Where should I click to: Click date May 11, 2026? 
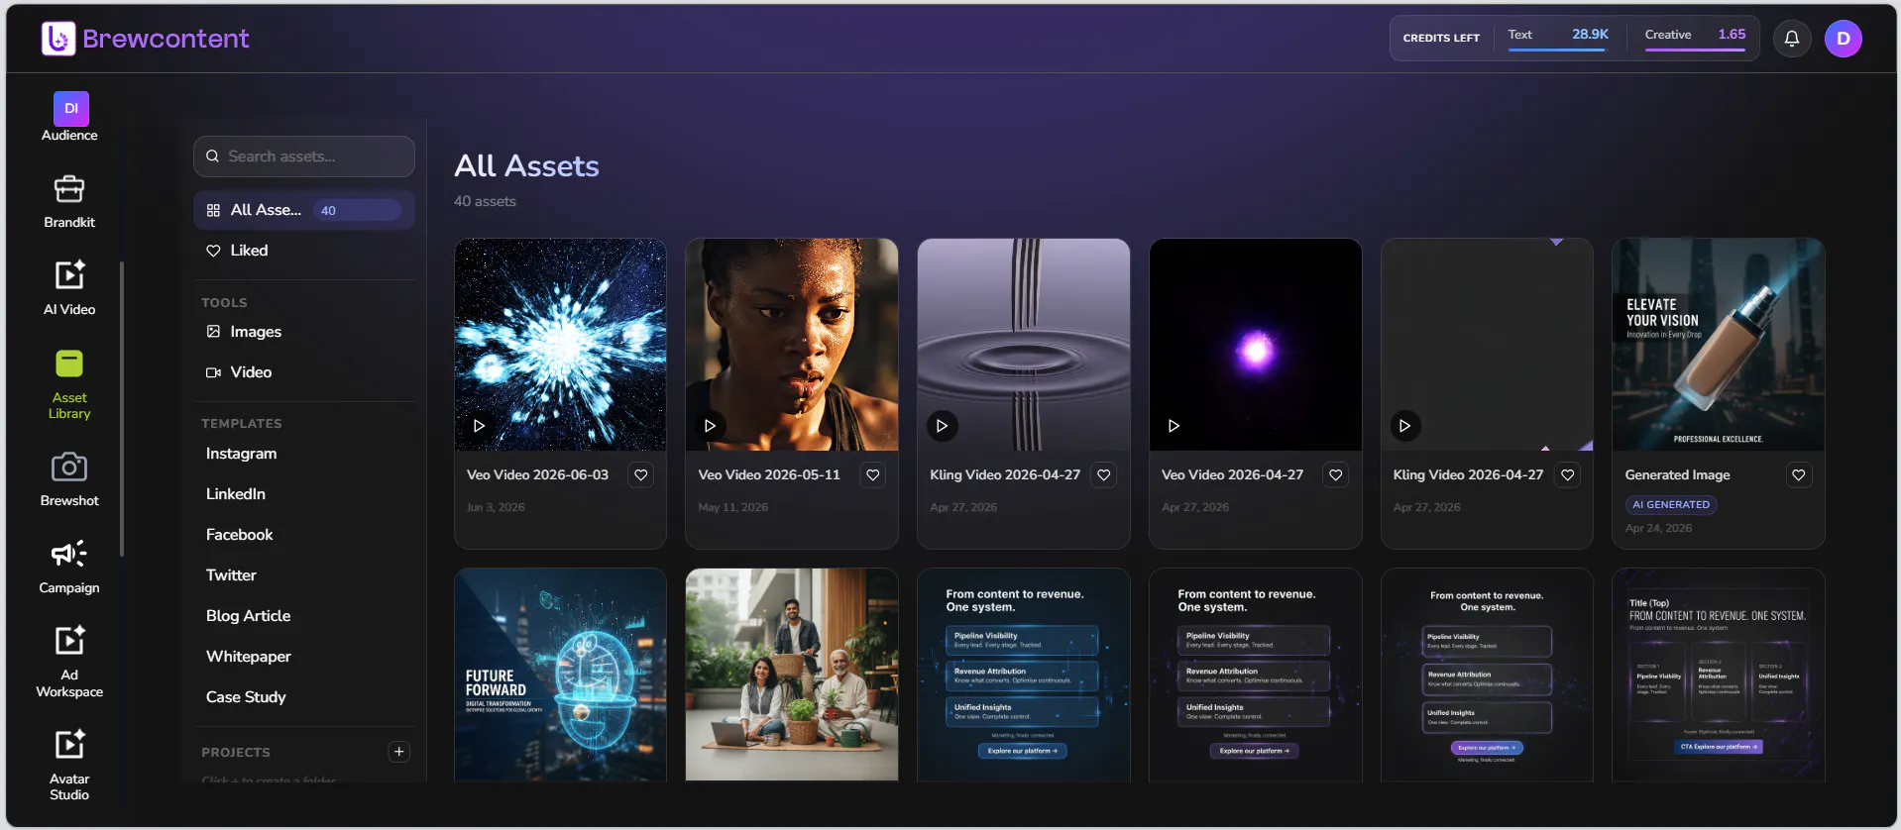pos(732,507)
